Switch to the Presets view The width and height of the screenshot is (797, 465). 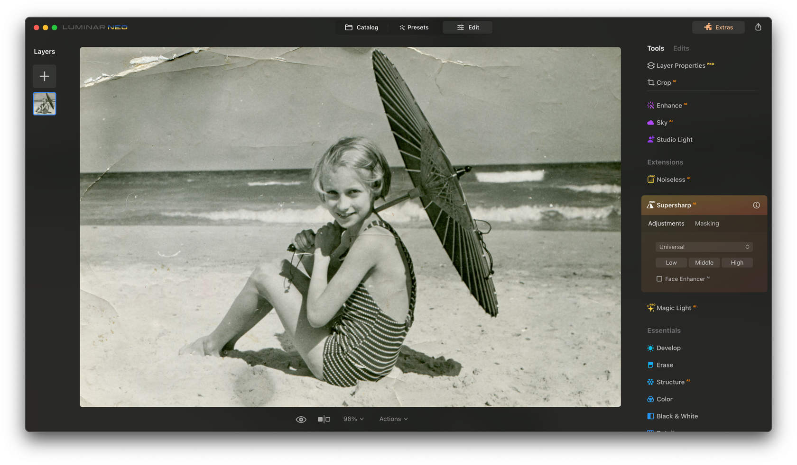point(414,27)
